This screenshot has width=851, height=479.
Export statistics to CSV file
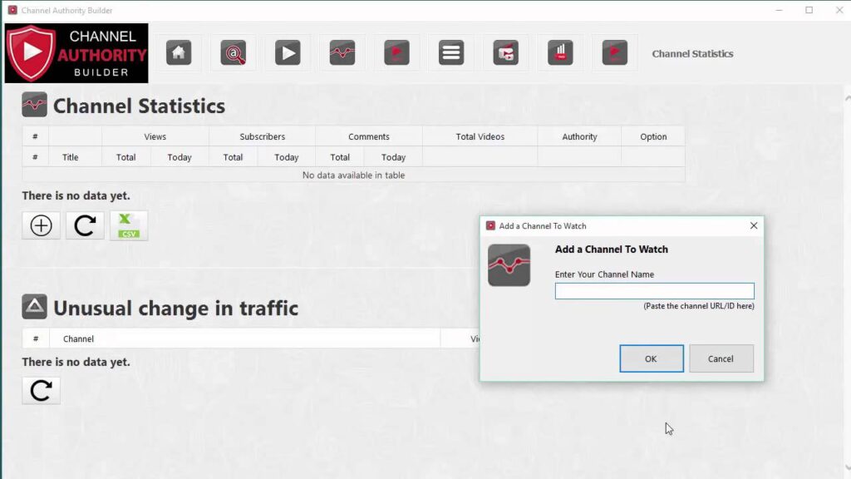129,225
